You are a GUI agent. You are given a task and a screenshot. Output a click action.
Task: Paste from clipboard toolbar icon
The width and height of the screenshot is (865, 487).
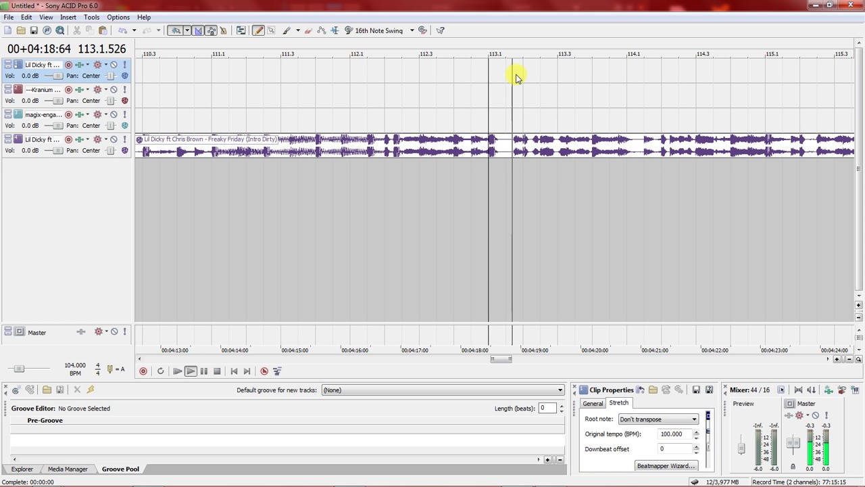click(103, 30)
